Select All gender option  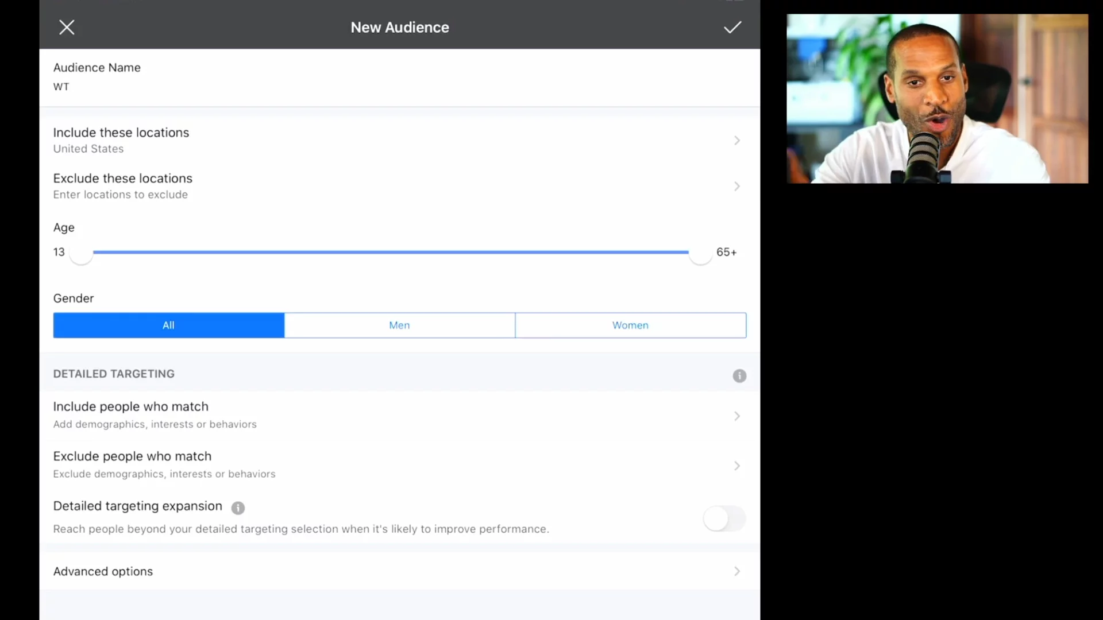[168, 325]
